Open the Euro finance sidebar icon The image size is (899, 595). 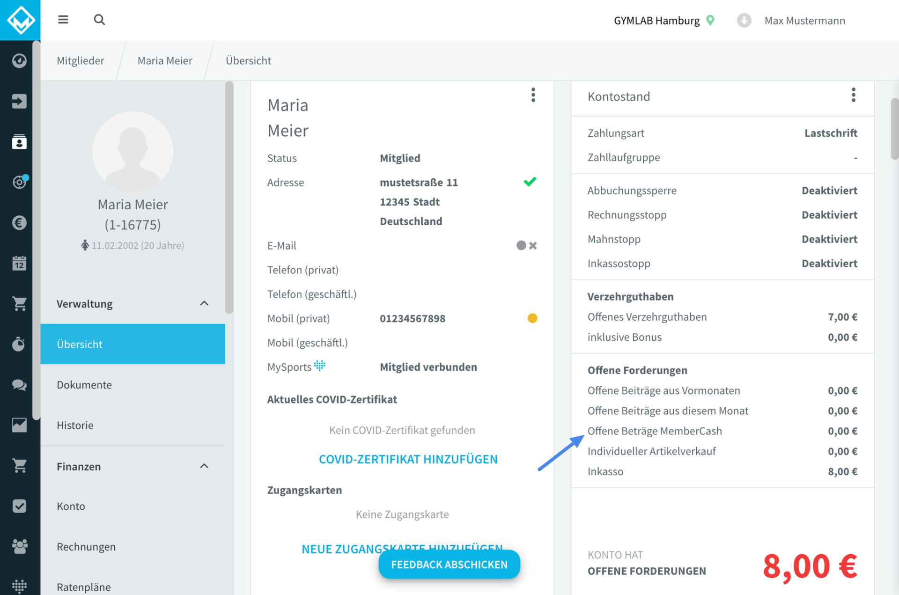(19, 222)
